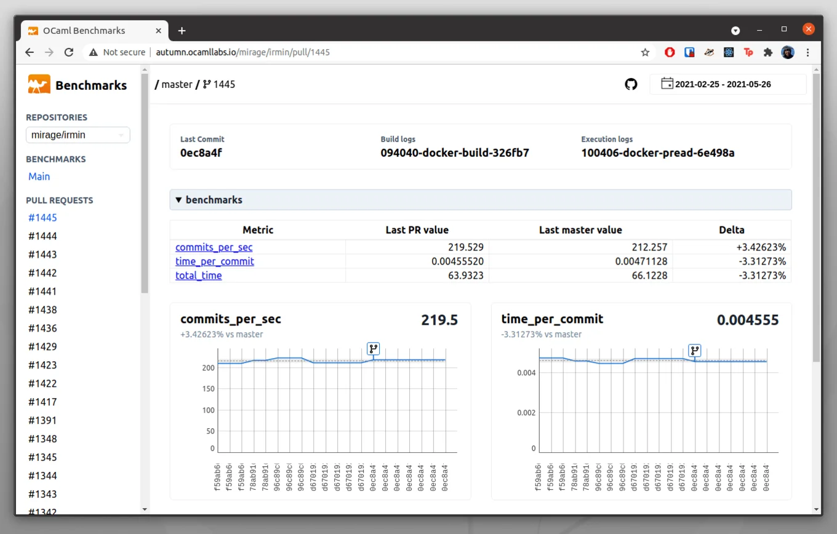Screen dimensions: 837x534
Task: Open the commits_per_sec metric link
Action: [214, 247]
